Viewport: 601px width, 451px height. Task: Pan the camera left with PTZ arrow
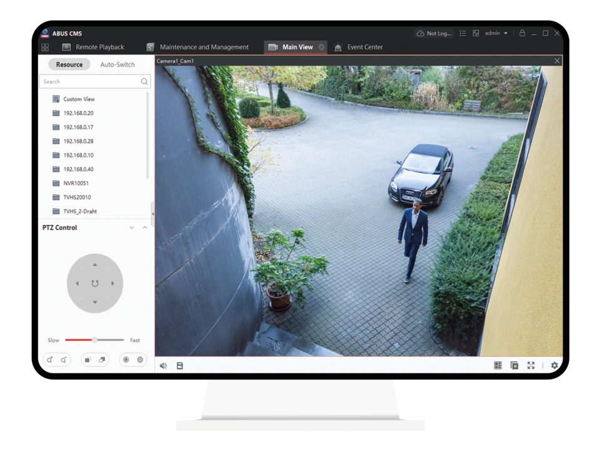pyautogui.click(x=78, y=283)
